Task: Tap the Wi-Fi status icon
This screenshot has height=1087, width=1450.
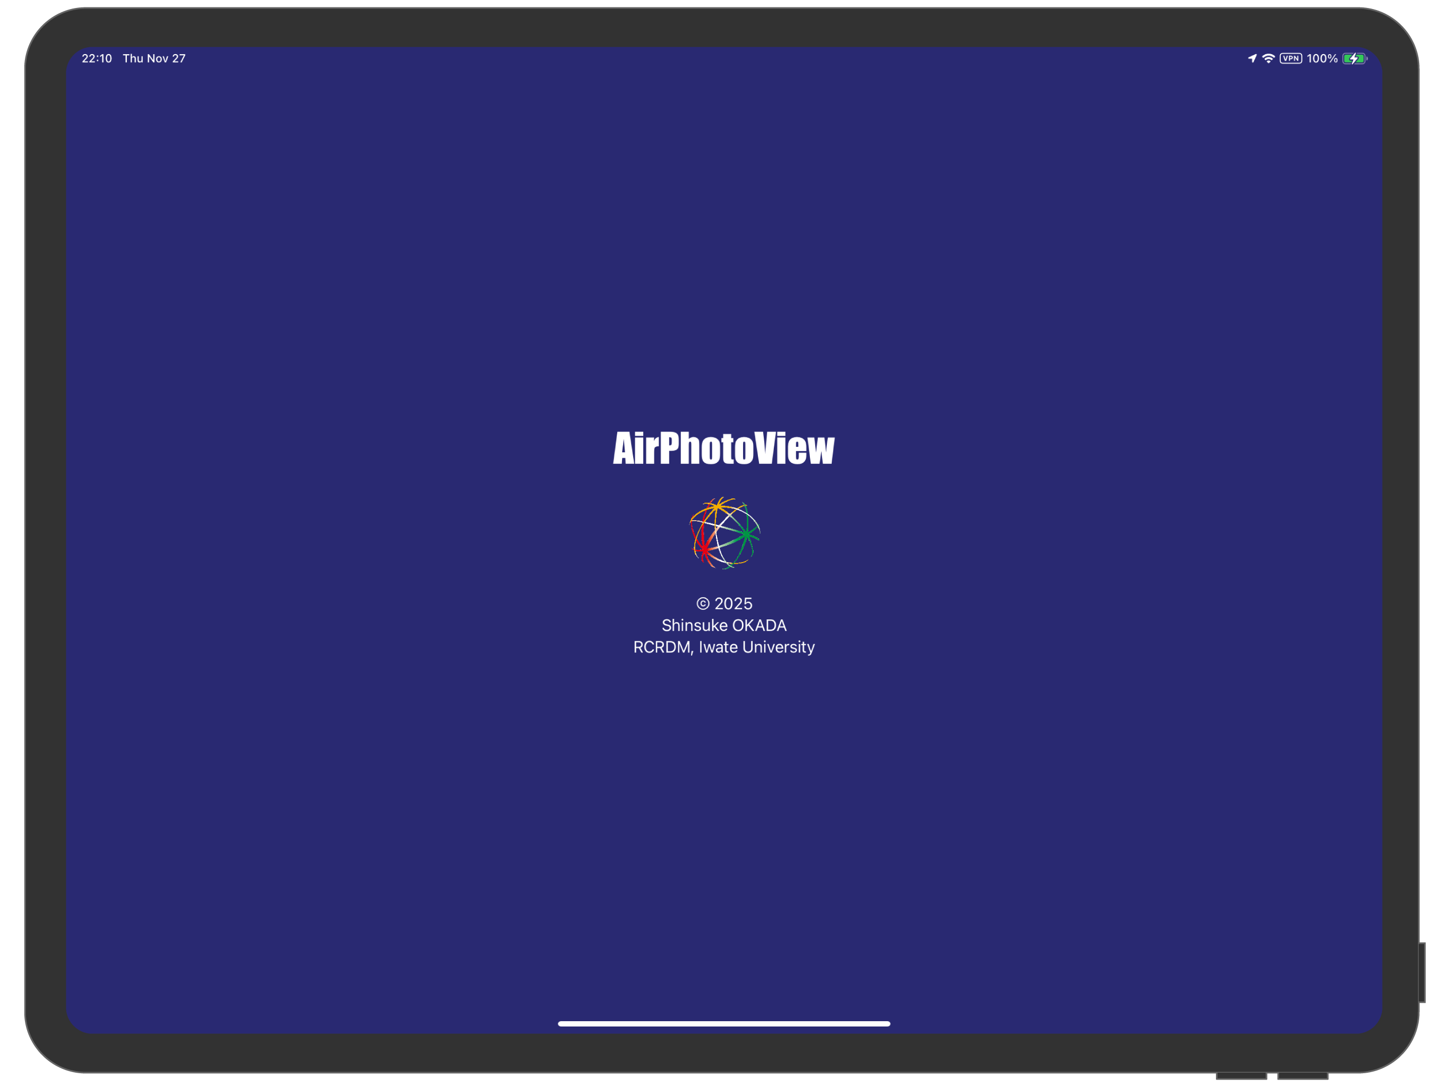Action: pyautogui.click(x=1268, y=58)
